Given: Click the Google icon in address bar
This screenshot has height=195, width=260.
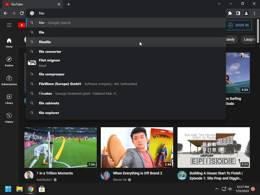Looking at the screenshot, I should (32, 13).
